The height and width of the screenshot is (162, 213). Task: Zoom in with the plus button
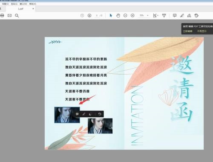(x=132, y=15)
